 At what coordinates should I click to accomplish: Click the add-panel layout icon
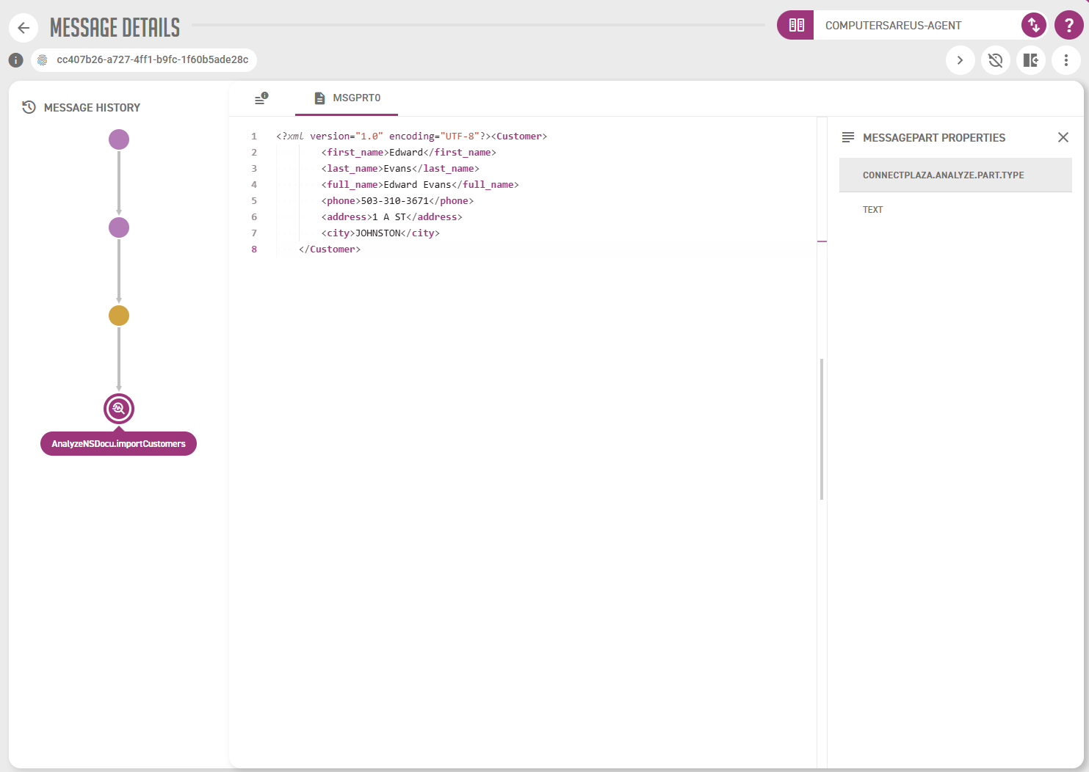(x=1030, y=60)
